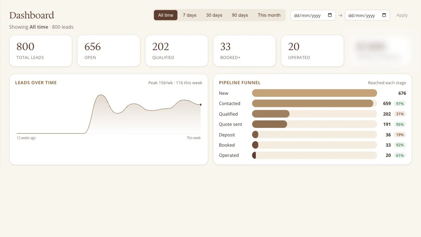The width and height of the screenshot is (421, 237).
Task: Click the Deposit stage funnel bar
Action: (255, 135)
